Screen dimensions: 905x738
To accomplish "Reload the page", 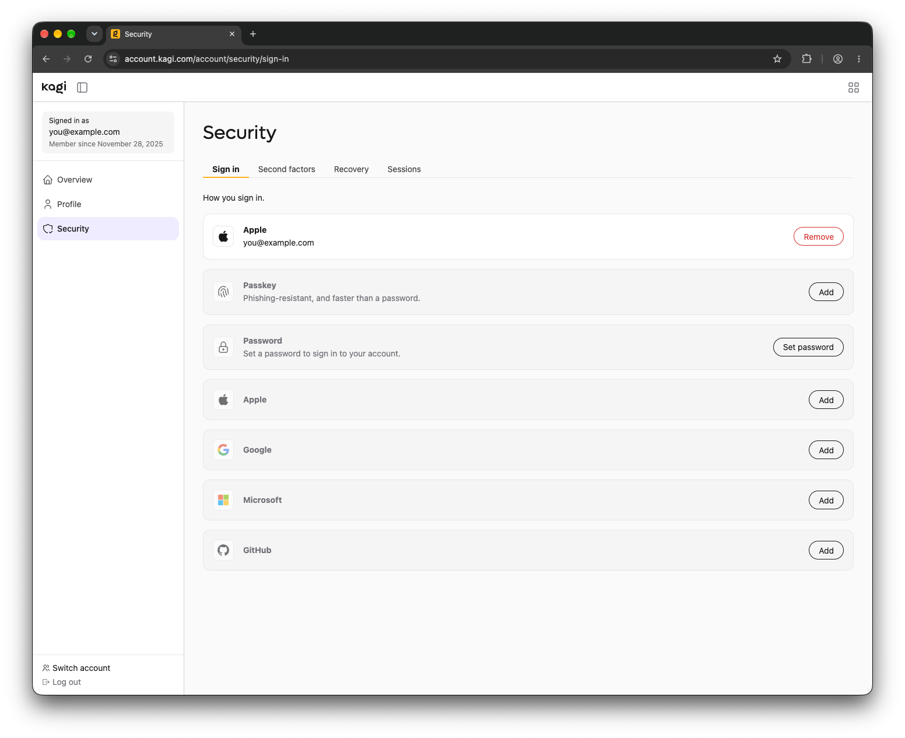I will 88,59.
